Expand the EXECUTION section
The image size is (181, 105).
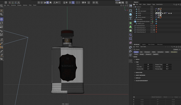[x=135, y=72]
